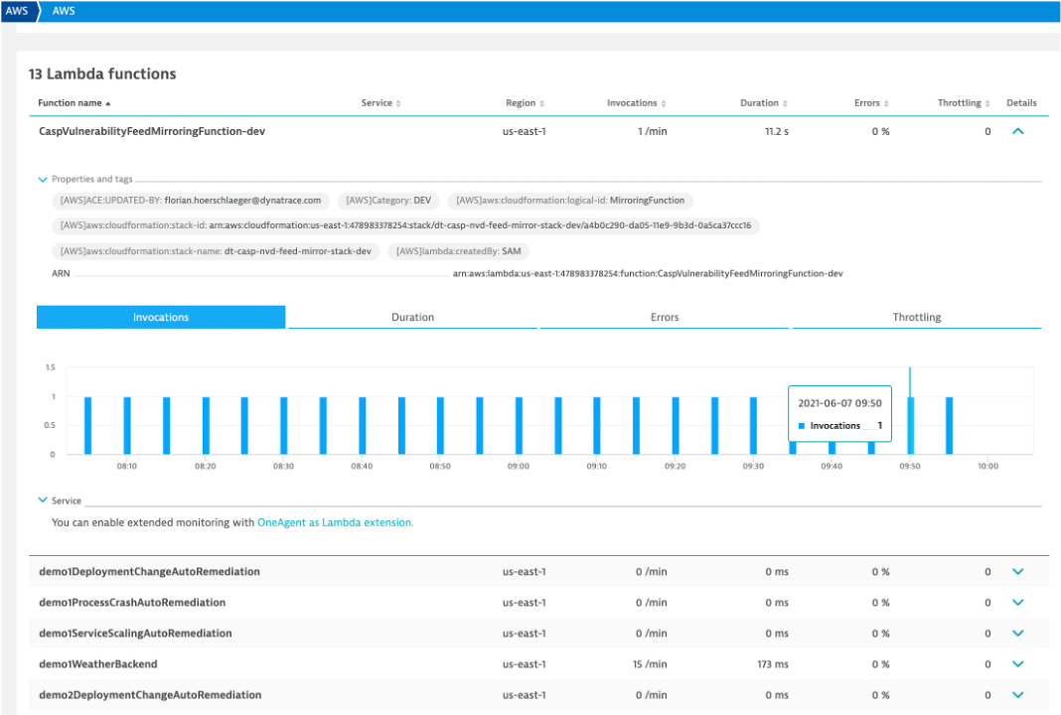This screenshot has width=1061, height=715.
Task: Open OneAgent as Lambda extension link
Action: coord(335,522)
